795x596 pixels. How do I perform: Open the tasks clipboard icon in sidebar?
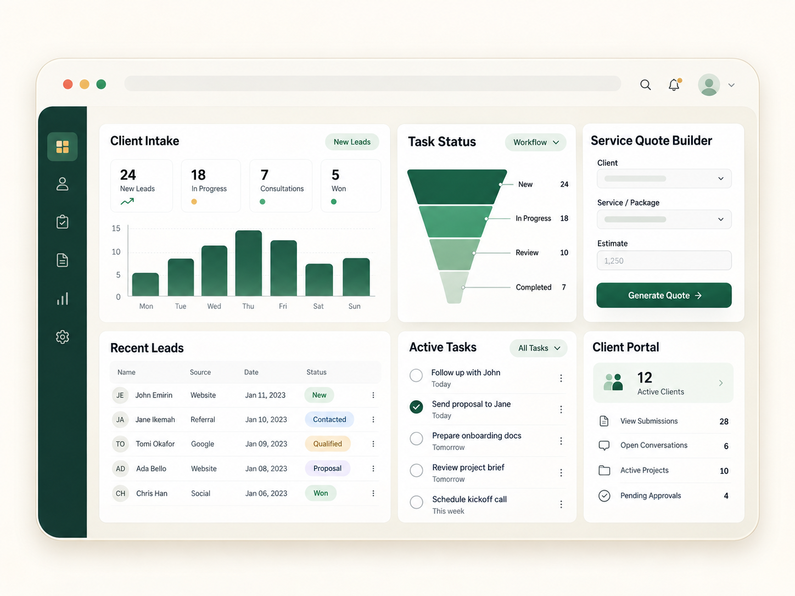click(x=63, y=222)
